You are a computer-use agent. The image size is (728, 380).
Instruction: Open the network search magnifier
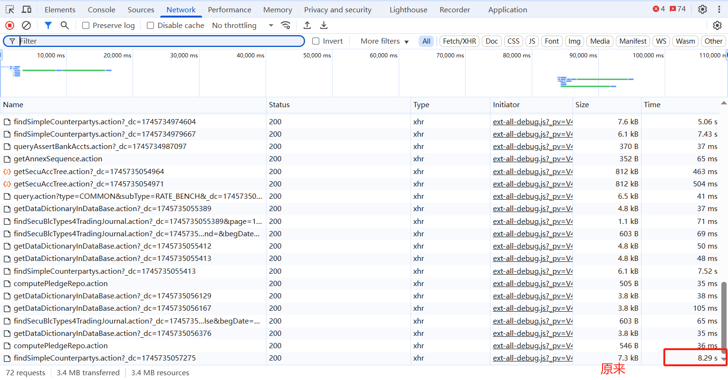(x=65, y=25)
